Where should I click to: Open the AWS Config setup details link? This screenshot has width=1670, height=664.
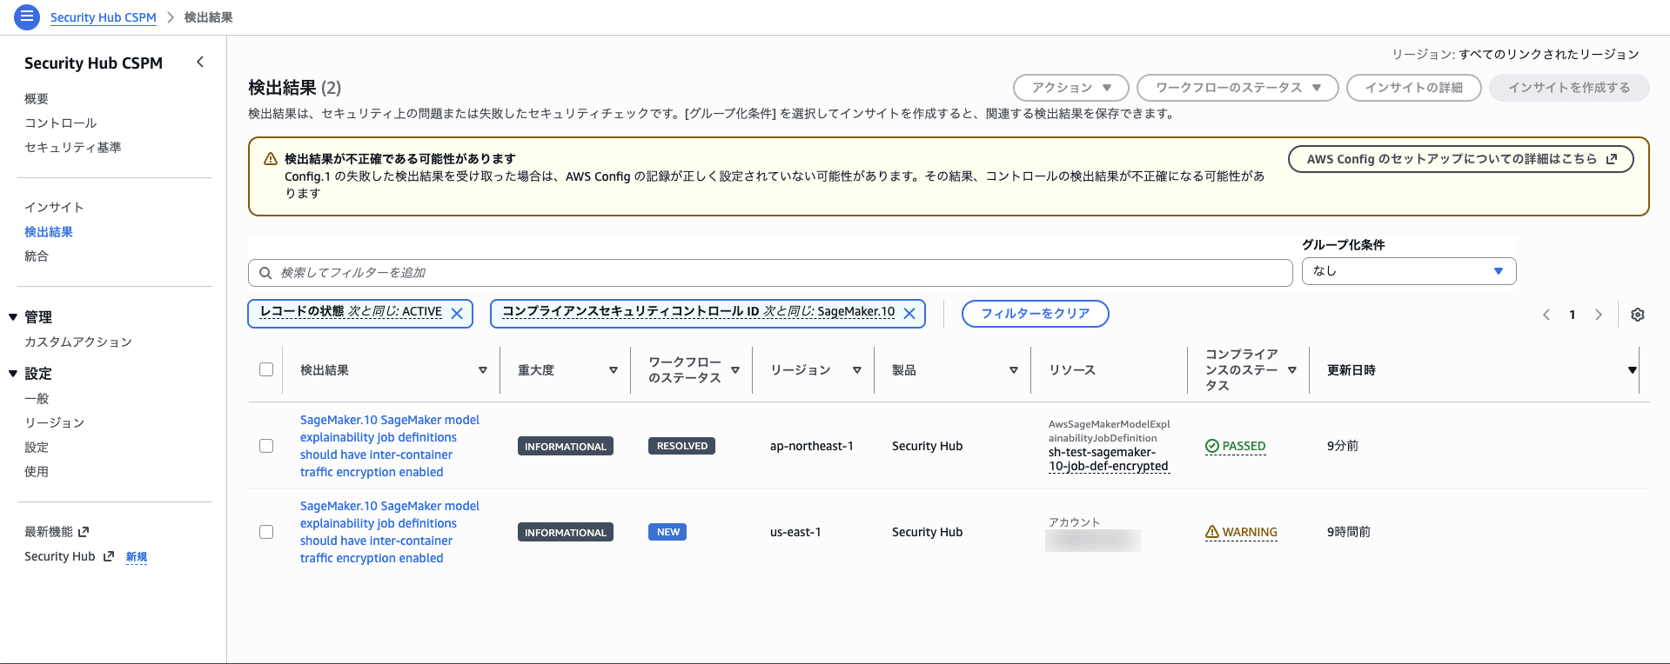1461,159
